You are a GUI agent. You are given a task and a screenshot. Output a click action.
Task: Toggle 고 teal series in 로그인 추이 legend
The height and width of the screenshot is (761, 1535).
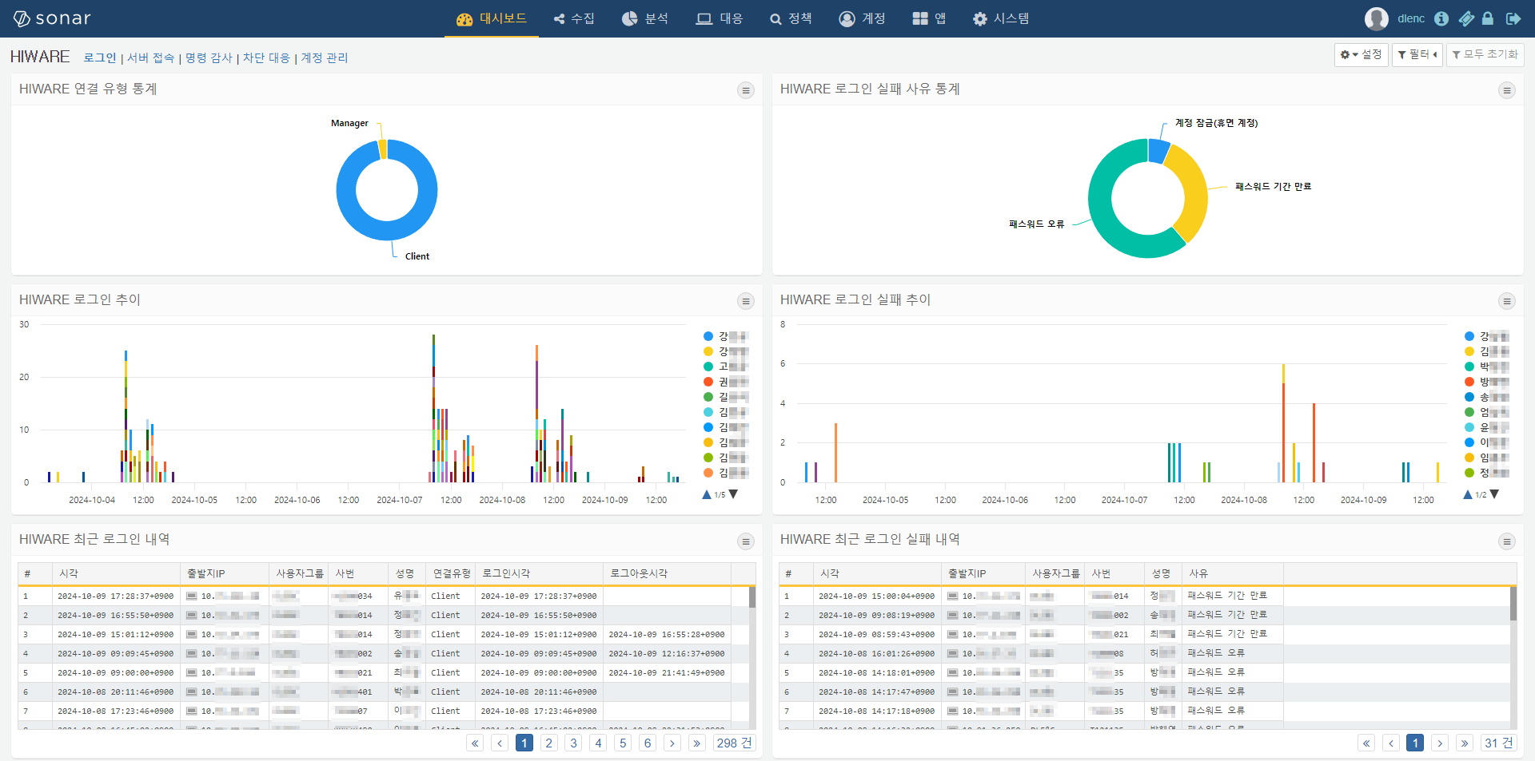725,367
